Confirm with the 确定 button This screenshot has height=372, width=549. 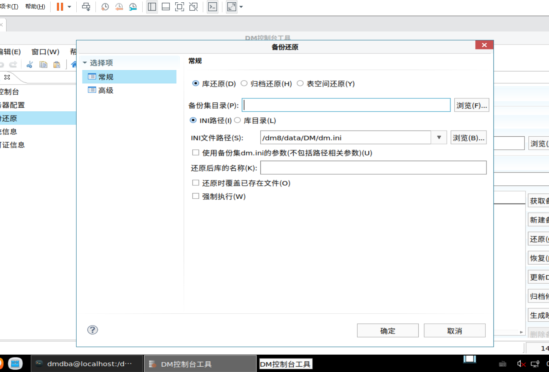pos(388,331)
